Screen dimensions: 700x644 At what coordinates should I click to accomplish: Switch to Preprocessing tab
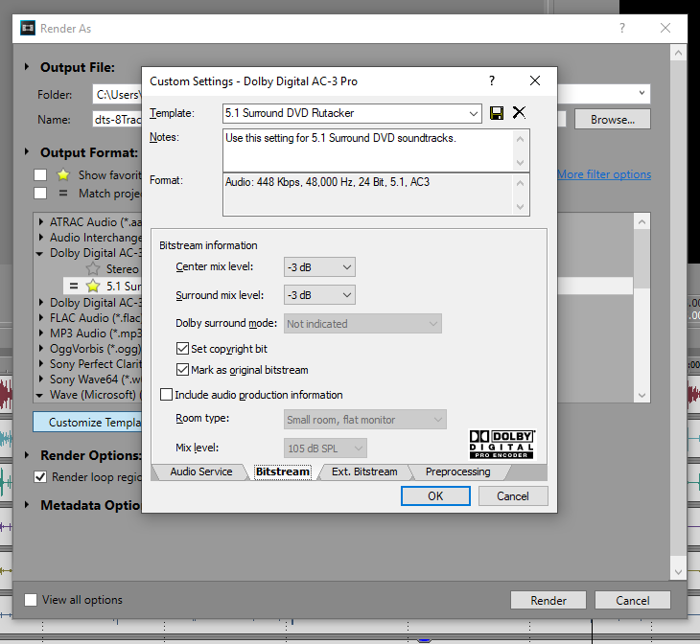click(457, 471)
